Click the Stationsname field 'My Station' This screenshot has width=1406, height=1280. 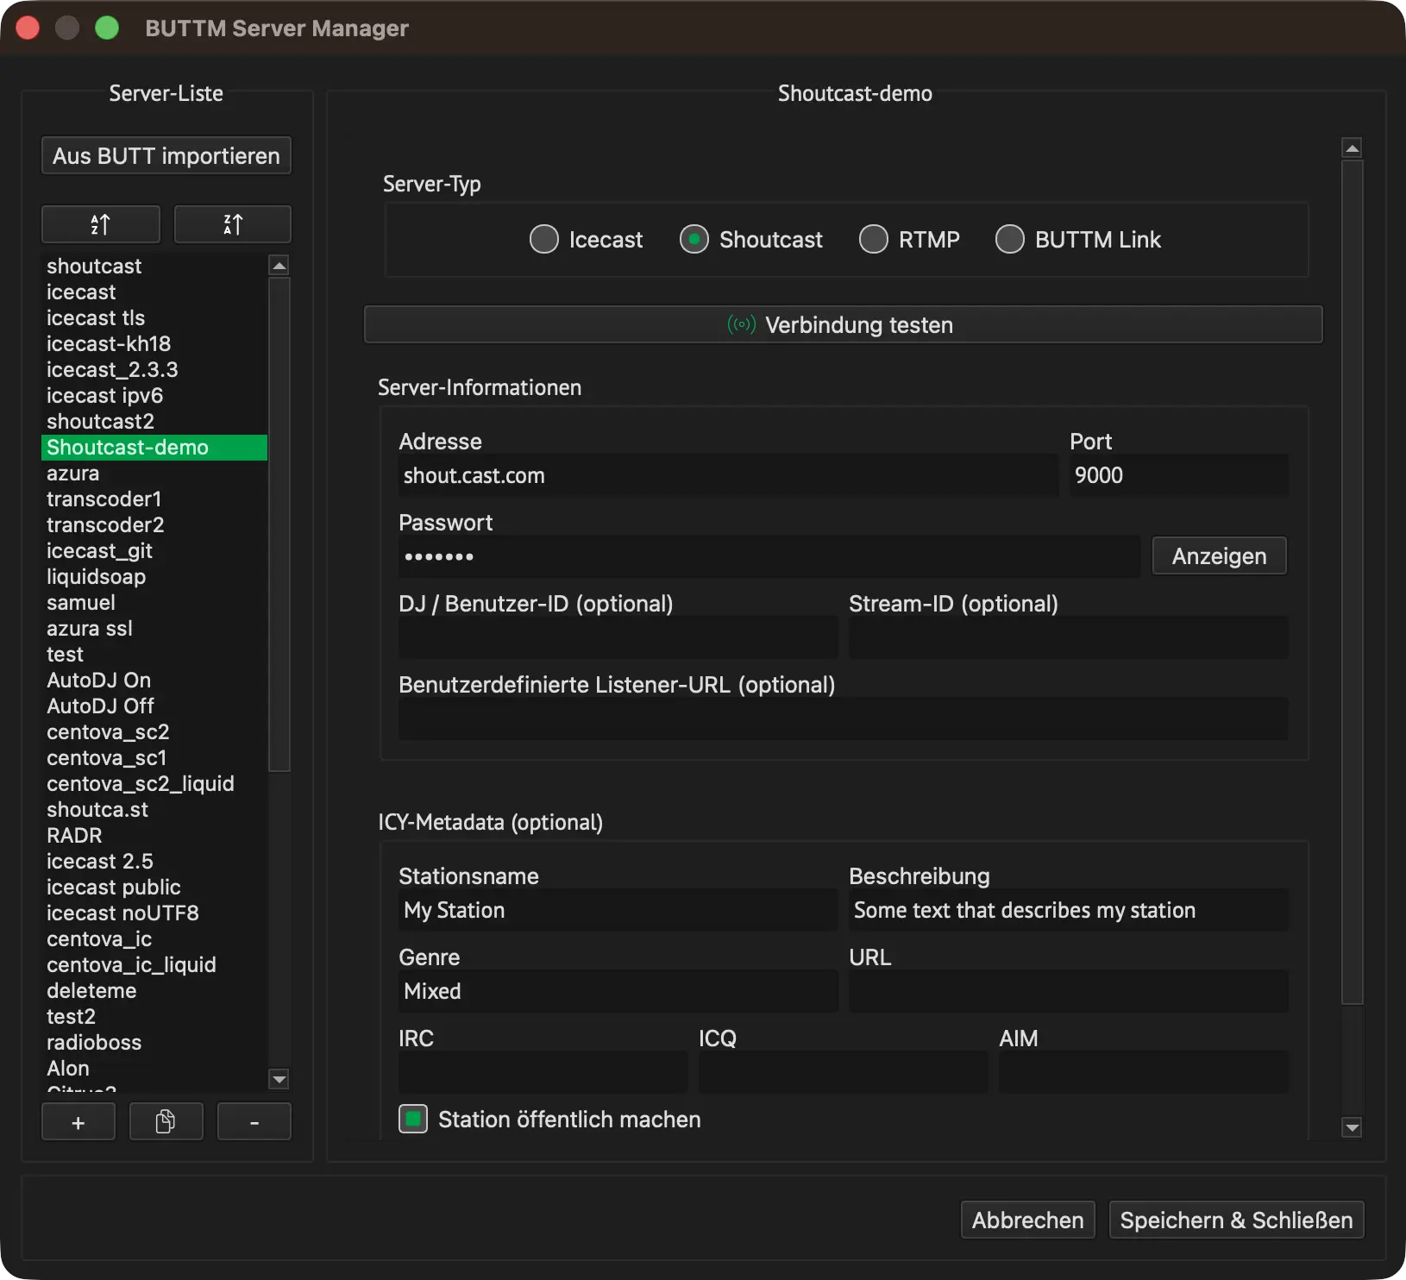click(x=618, y=910)
